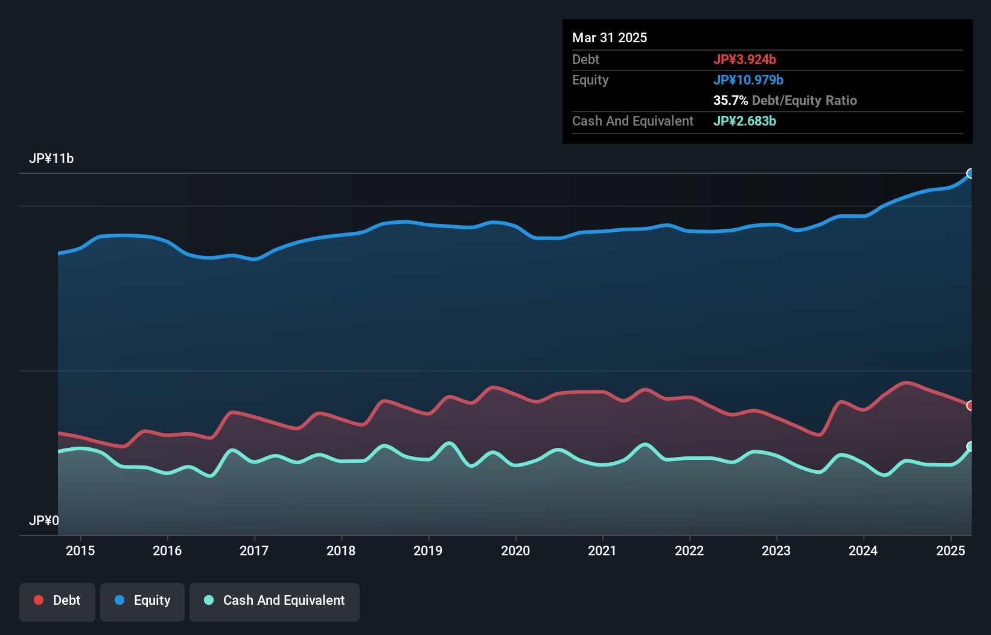Click the teal Cash And Equivalent legend dot
The width and height of the screenshot is (991, 635).
pos(208,601)
